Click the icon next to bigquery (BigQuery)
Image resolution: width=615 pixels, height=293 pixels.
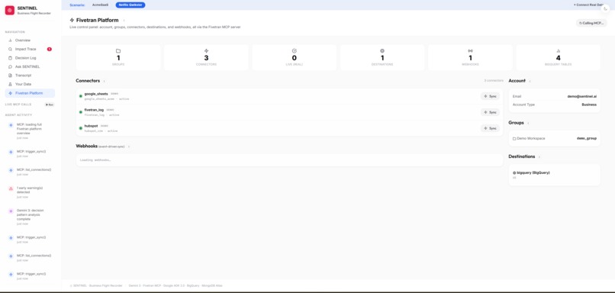point(514,172)
